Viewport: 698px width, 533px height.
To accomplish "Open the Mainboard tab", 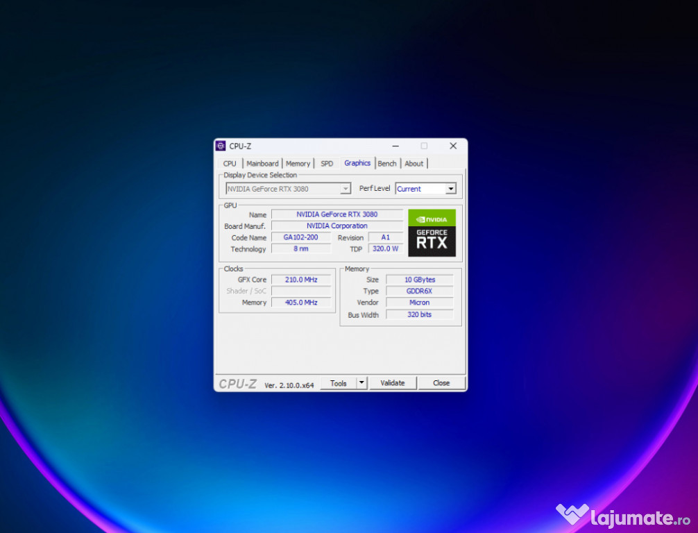I will tap(262, 164).
